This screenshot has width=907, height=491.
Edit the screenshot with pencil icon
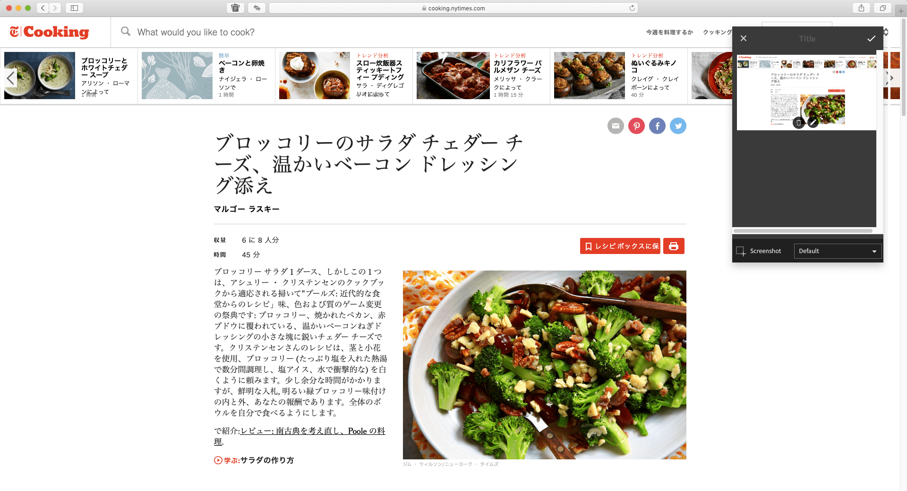(813, 123)
